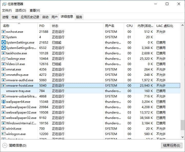The width and height of the screenshot is (185, 152).
Task: Click the winlogon.exe process icon
Action: coord(4,134)
